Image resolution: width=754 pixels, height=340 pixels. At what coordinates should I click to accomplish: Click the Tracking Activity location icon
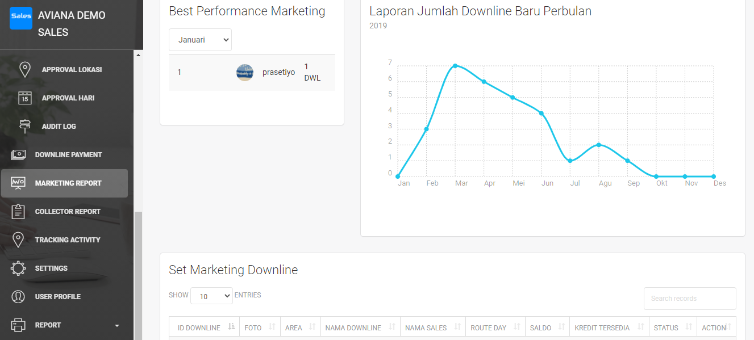(18, 240)
